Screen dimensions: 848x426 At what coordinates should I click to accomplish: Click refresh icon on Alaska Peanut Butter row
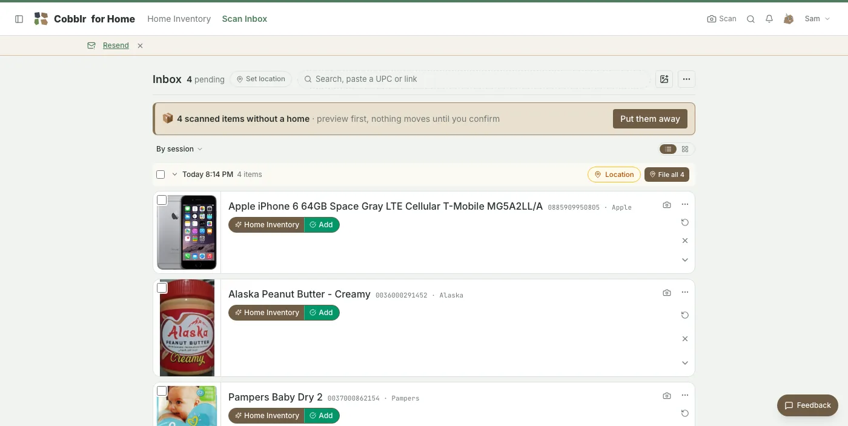[685, 315]
